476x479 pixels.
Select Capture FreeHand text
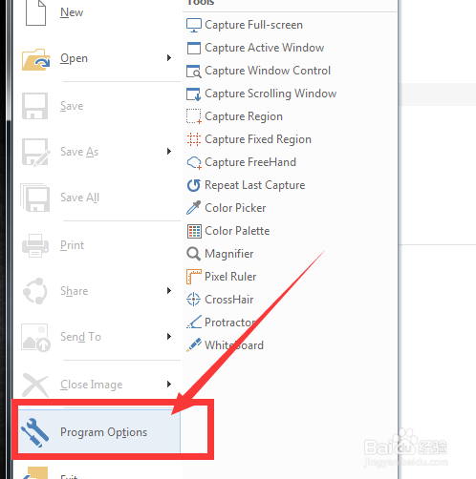[x=250, y=162]
